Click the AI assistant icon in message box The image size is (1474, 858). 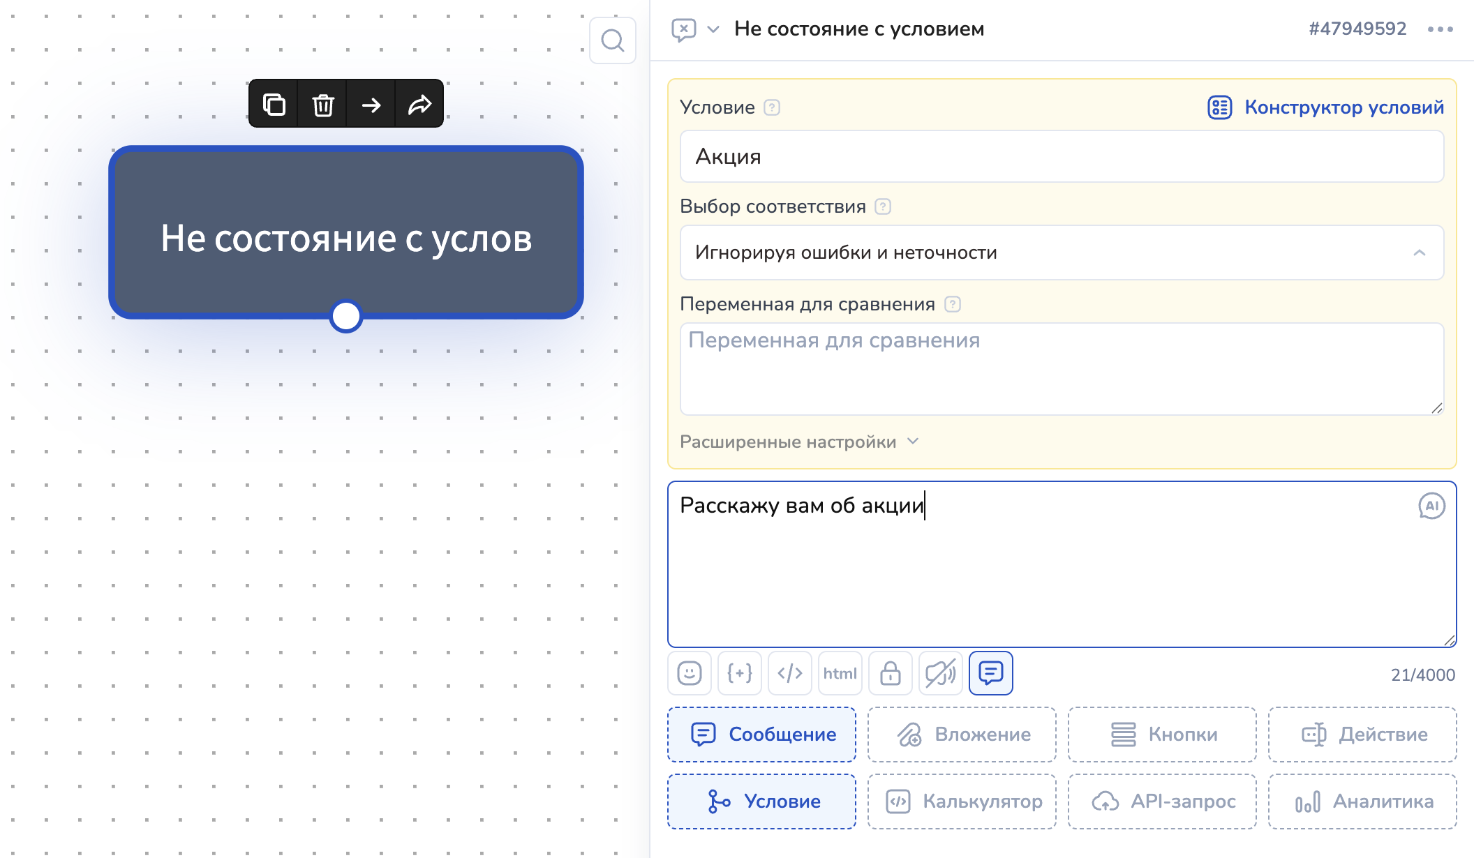pyautogui.click(x=1431, y=506)
